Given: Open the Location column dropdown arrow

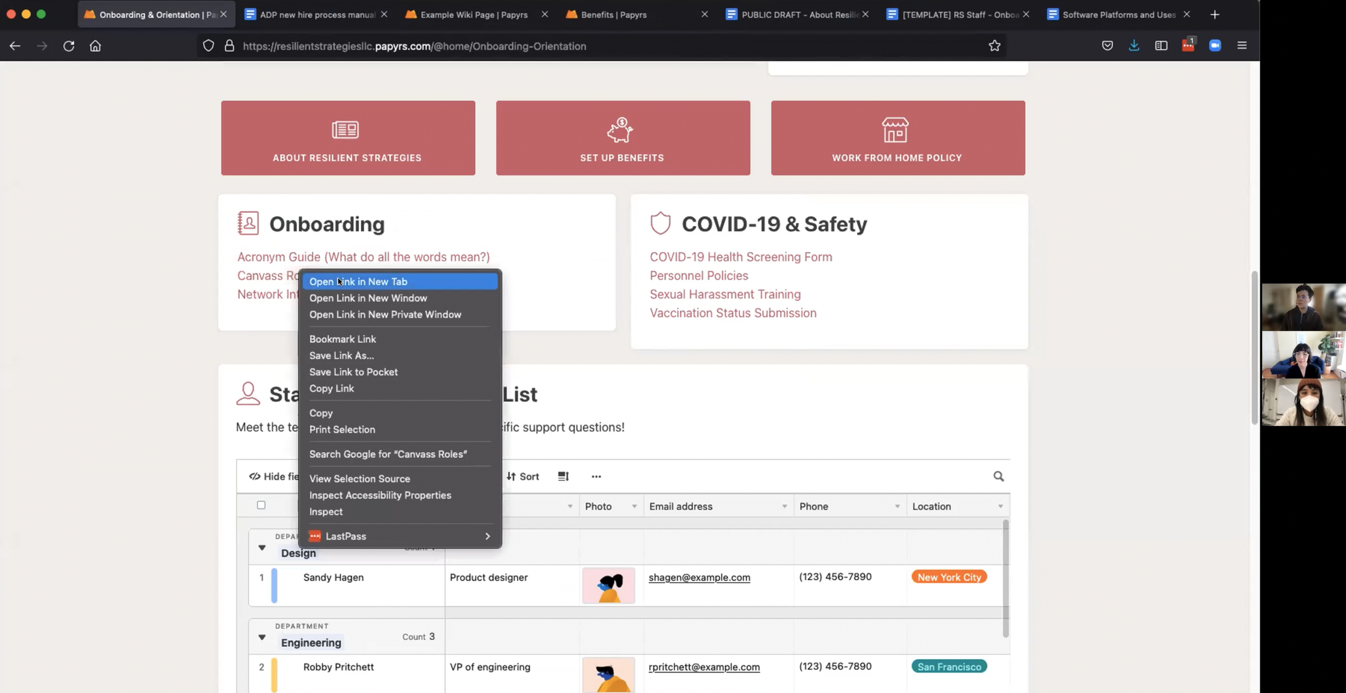Looking at the screenshot, I should [x=1000, y=506].
